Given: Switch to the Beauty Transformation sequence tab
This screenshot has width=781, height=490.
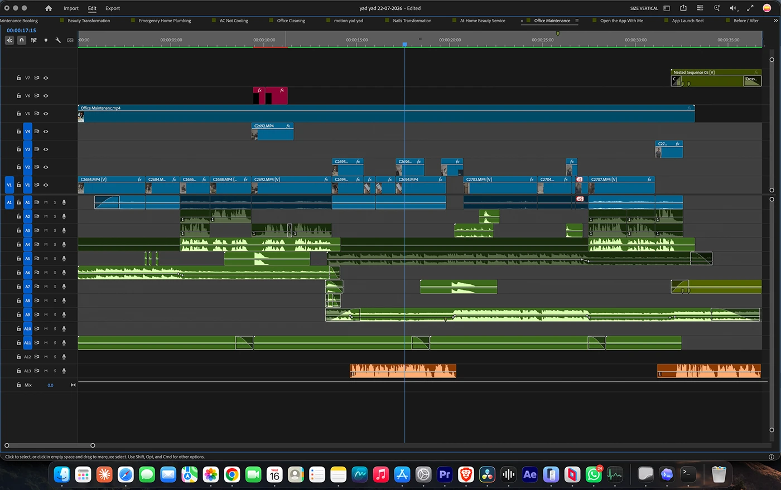Looking at the screenshot, I should pyautogui.click(x=89, y=21).
